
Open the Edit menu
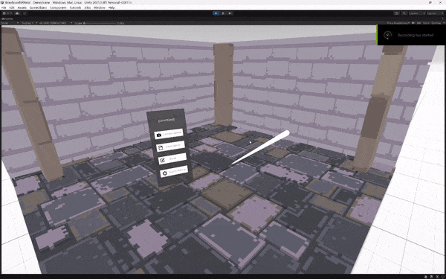[x=12, y=7]
